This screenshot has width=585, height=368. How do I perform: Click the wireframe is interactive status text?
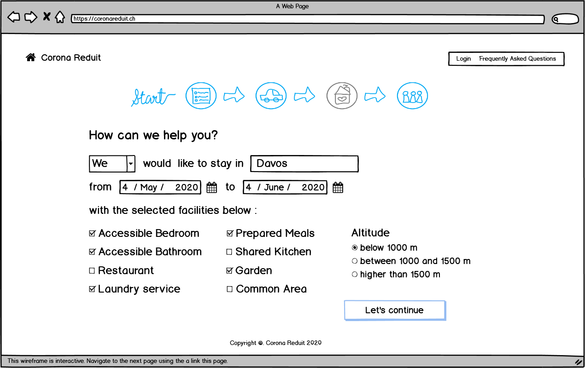click(x=118, y=361)
